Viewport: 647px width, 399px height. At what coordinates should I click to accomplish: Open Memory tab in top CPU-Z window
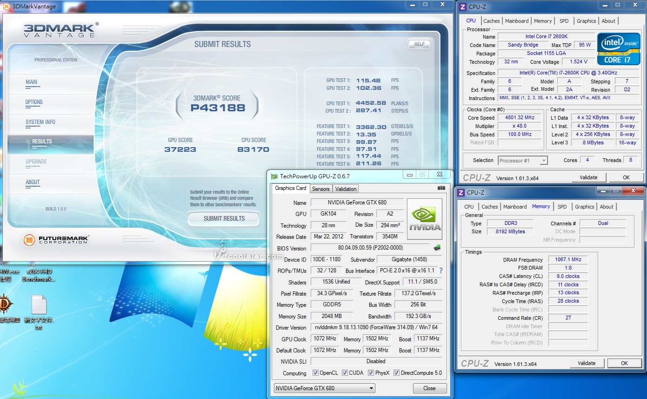coord(543,21)
